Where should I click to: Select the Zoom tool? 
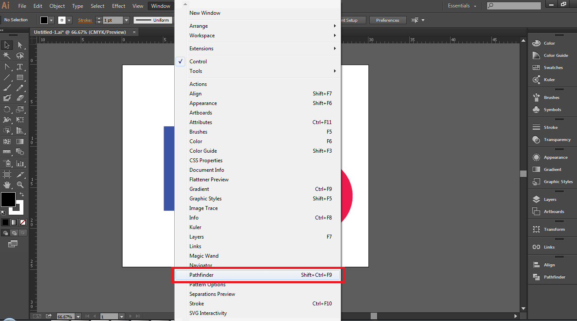point(20,184)
